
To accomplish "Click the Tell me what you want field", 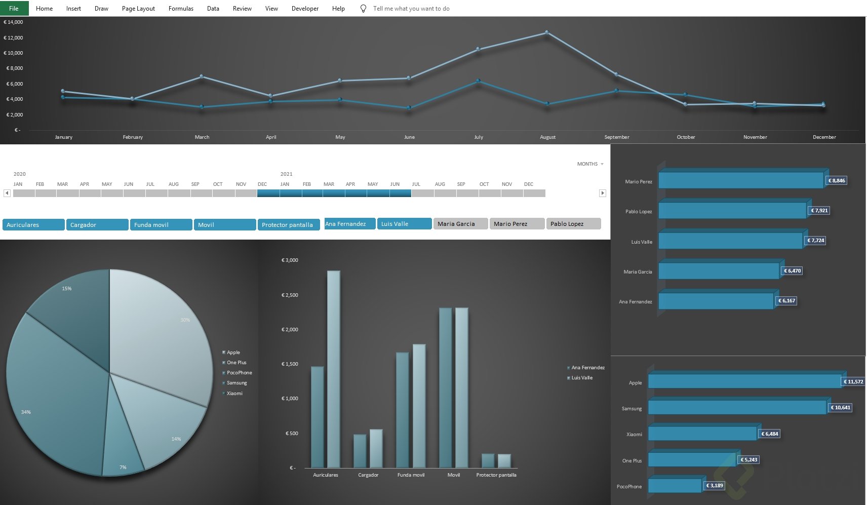I will coord(411,9).
